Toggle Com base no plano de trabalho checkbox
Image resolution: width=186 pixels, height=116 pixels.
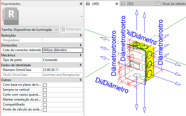45,85
